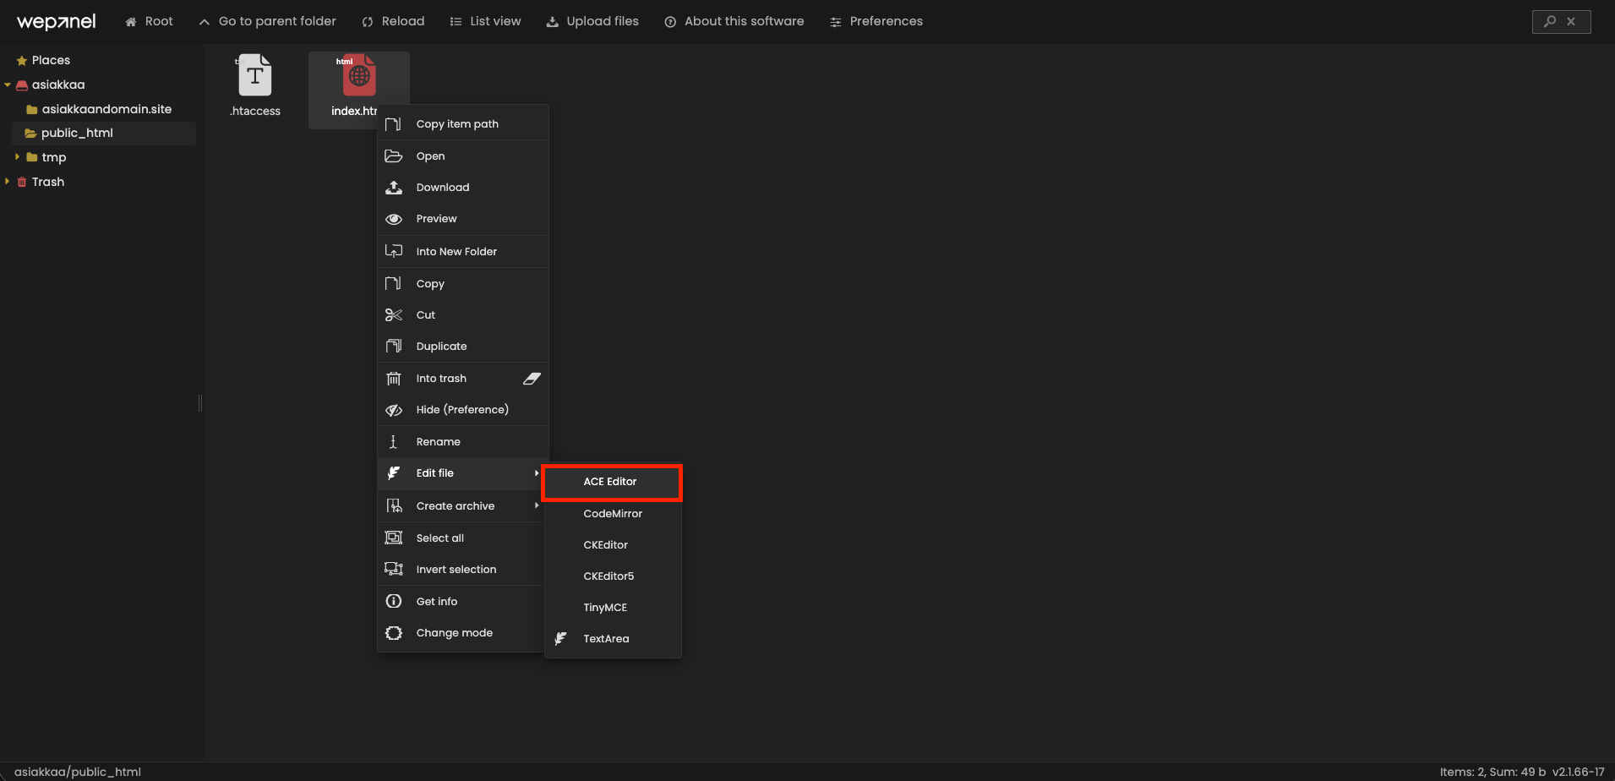The height and width of the screenshot is (781, 1615).
Task: Click the Reload button text
Action: pos(403,21)
